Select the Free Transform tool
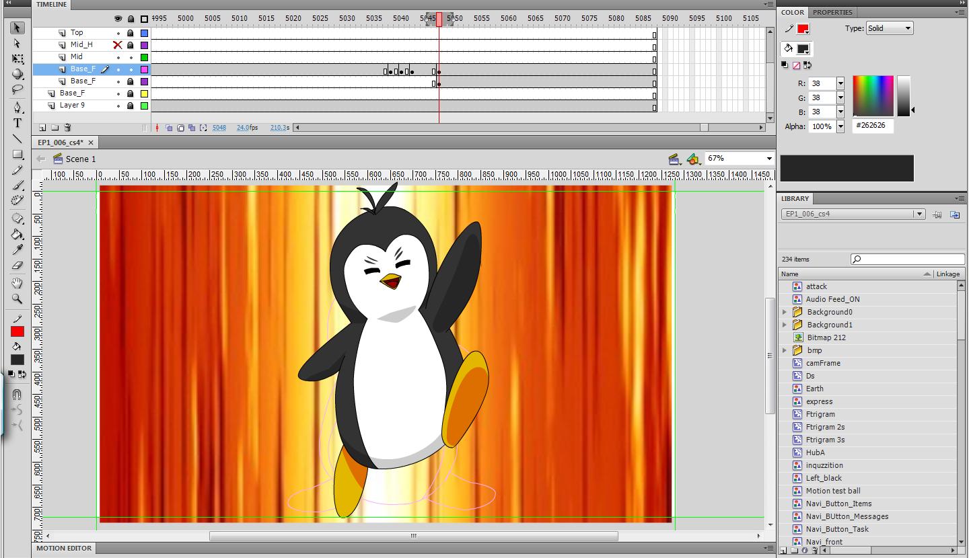This screenshot has height=558, width=969. (x=17, y=59)
